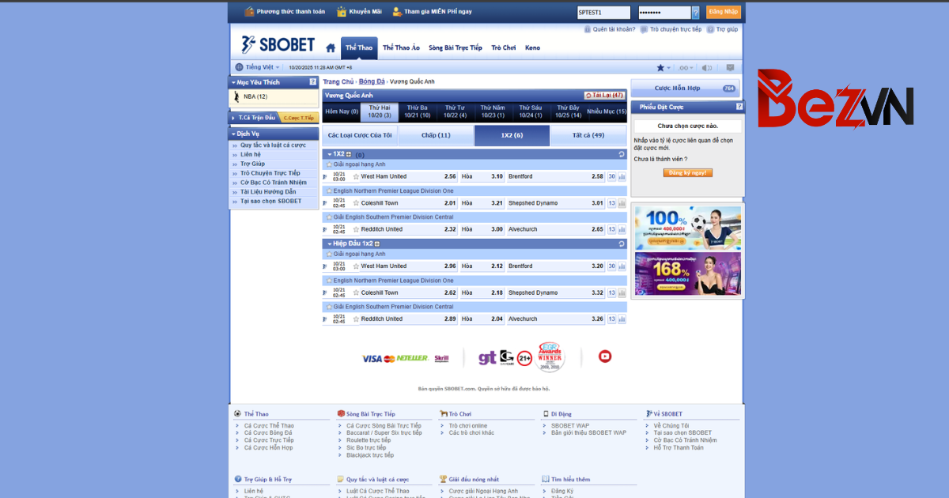Click the home icon beside Thể Thao
Screen dimensions: 949x498
pos(331,48)
